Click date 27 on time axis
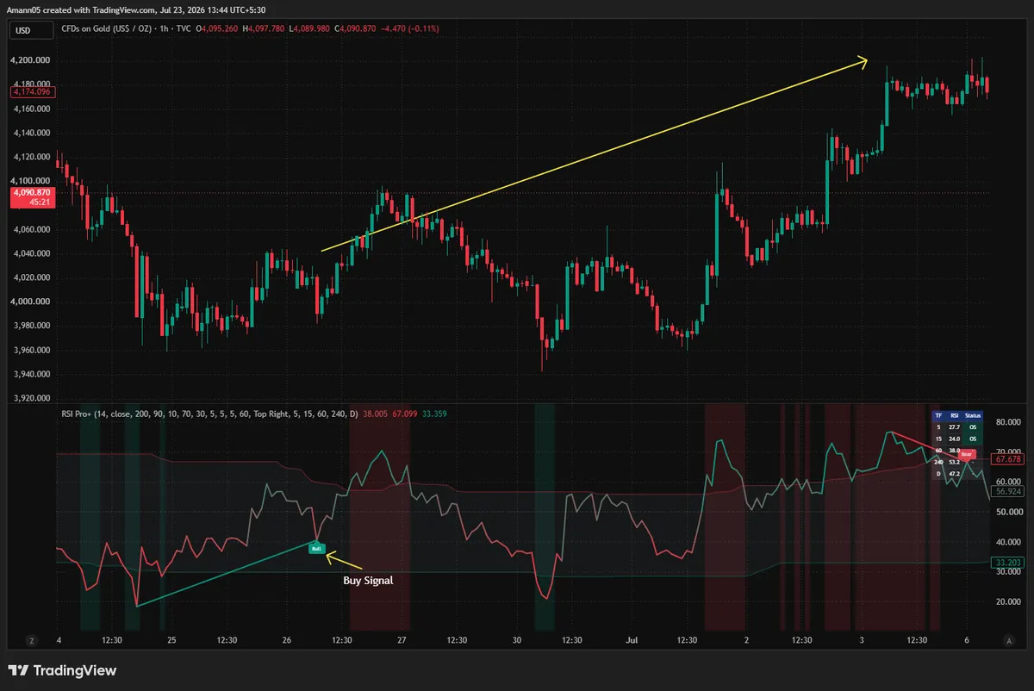The width and height of the screenshot is (1034, 691). 402,640
